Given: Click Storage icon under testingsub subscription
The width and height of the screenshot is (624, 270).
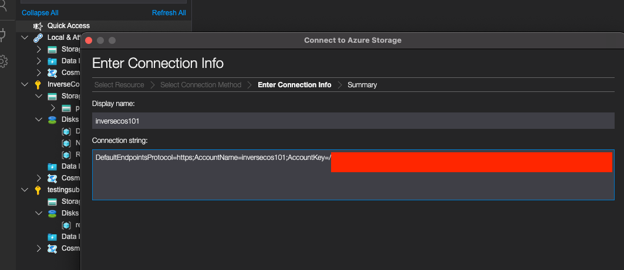Looking at the screenshot, I should tap(52, 201).
